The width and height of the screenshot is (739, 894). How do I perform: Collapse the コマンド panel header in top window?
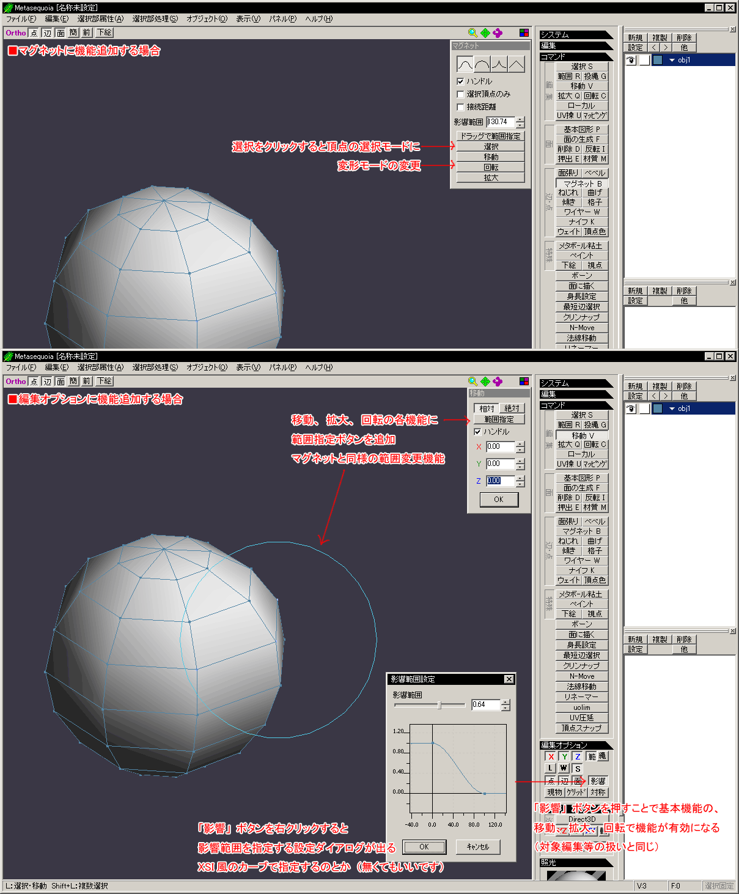[x=576, y=57]
